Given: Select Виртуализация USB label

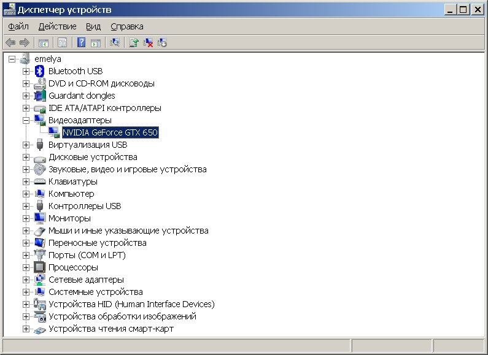Looking at the screenshot, I should [x=88, y=145].
